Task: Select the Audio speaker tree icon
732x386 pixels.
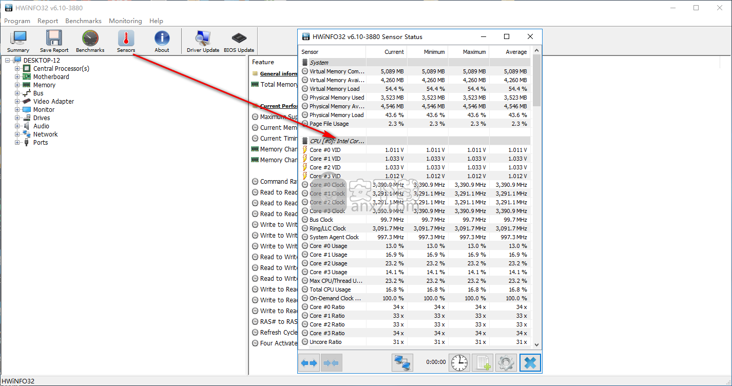Action: click(27, 126)
